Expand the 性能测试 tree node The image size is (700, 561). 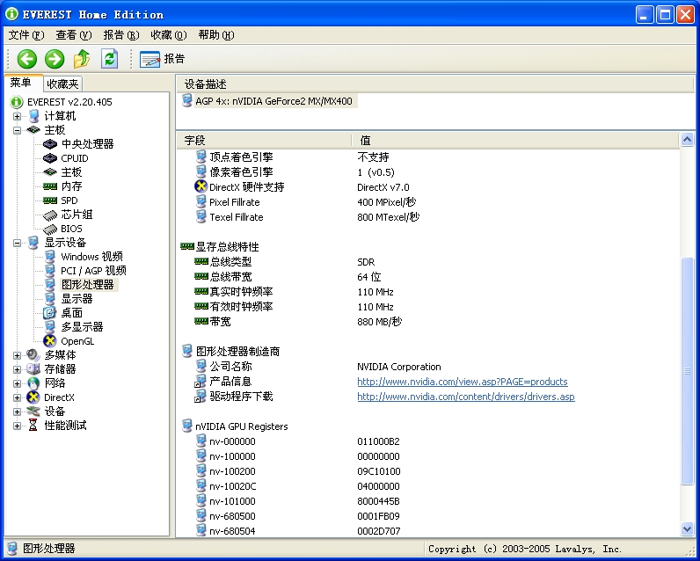(x=17, y=426)
